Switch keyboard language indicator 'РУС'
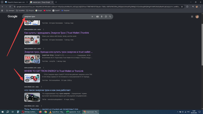The height and width of the screenshot is (114, 203). coord(188,112)
